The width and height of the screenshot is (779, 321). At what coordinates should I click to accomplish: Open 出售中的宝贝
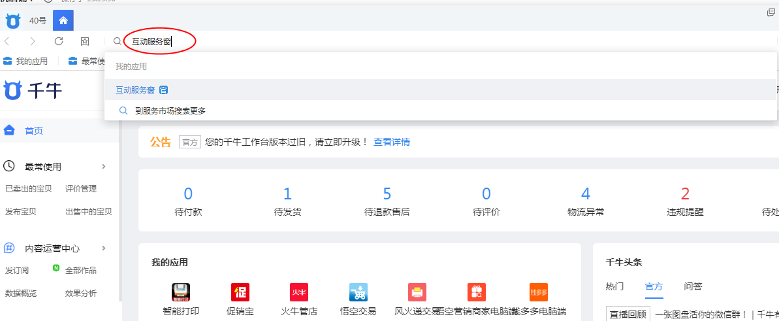click(88, 212)
